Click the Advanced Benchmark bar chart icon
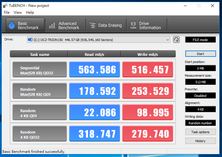This screenshot has width=222, height=157. 52,26
